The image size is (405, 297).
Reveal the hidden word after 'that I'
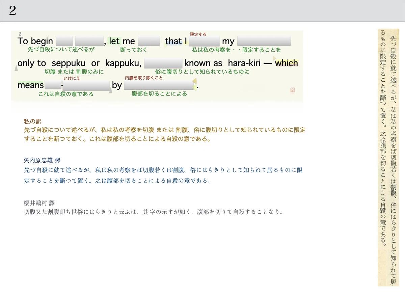pos(205,41)
